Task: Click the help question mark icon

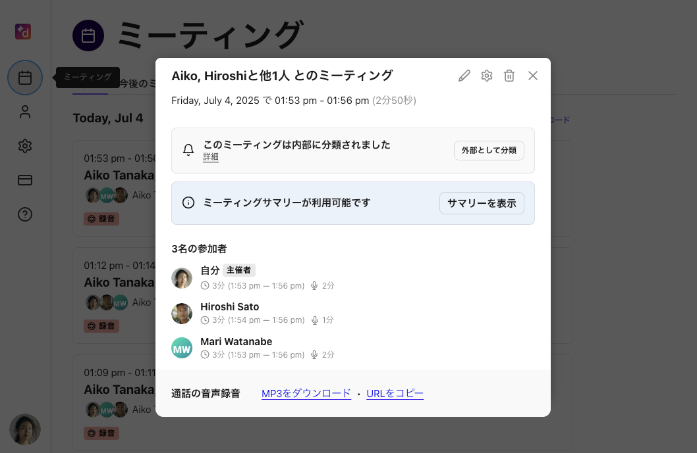Action: [25, 214]
